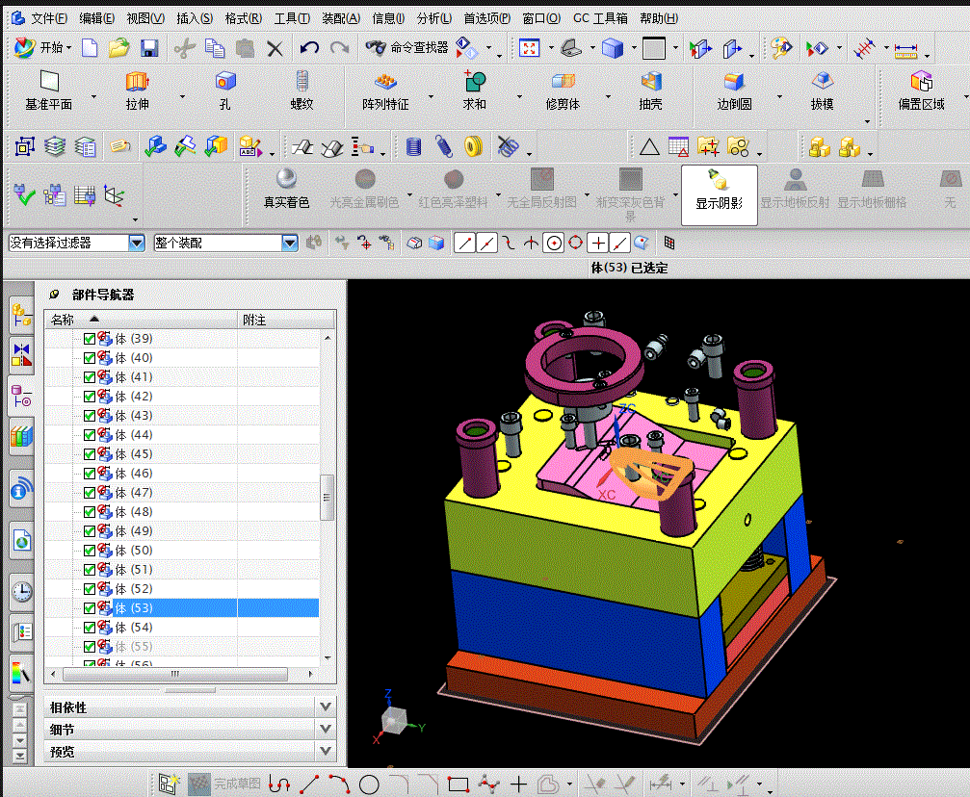970x797 pixels.
Task: Open the 帮助 Help menu
Action: (x=659, y=18)
